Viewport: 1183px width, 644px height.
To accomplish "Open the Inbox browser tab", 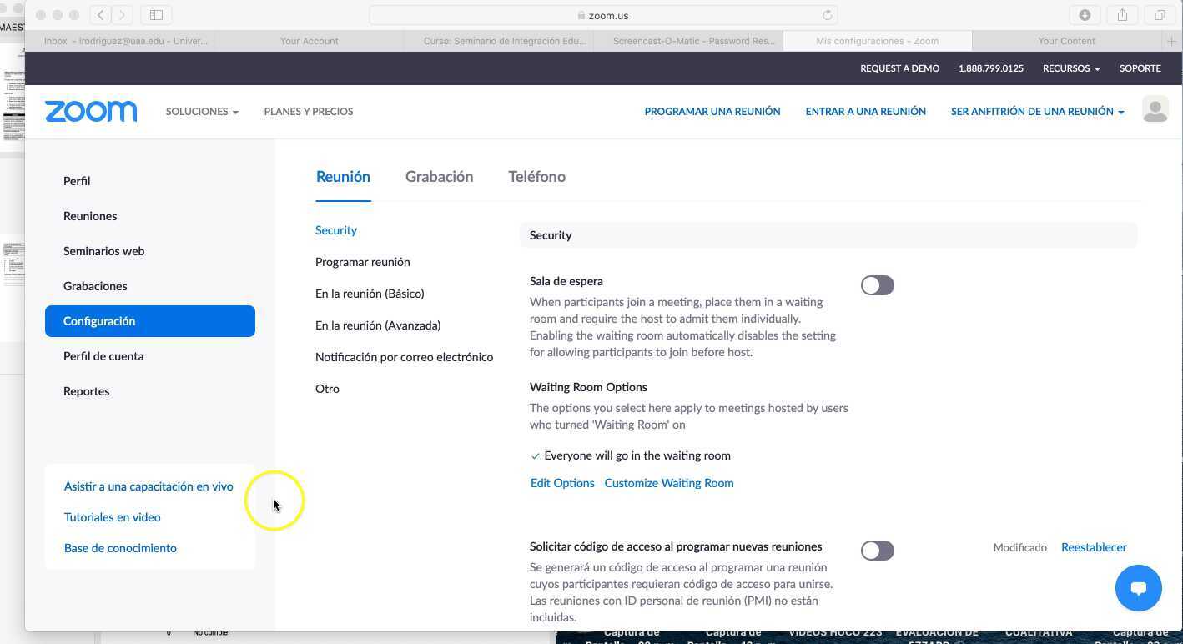I will point(120,41).
